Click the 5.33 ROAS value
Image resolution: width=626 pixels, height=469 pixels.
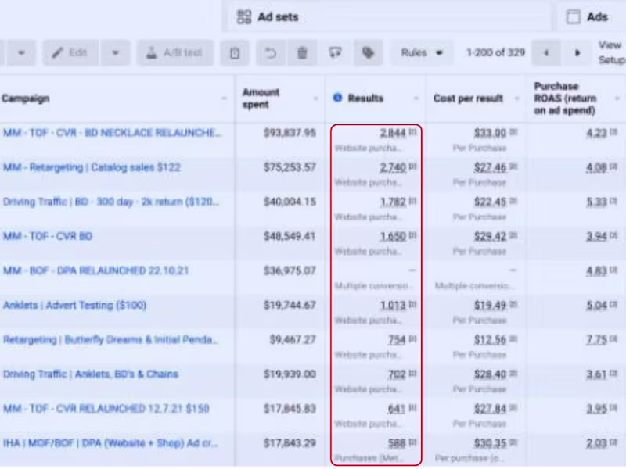click(597, 202)
